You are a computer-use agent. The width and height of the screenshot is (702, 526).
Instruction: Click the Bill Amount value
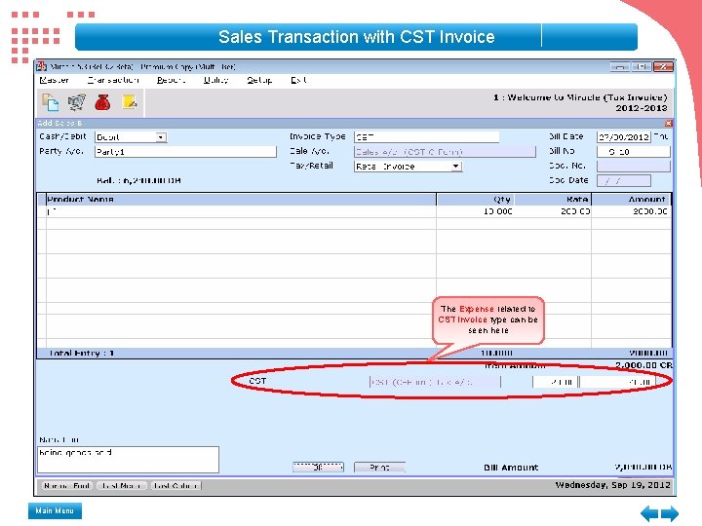click(643, 467)
